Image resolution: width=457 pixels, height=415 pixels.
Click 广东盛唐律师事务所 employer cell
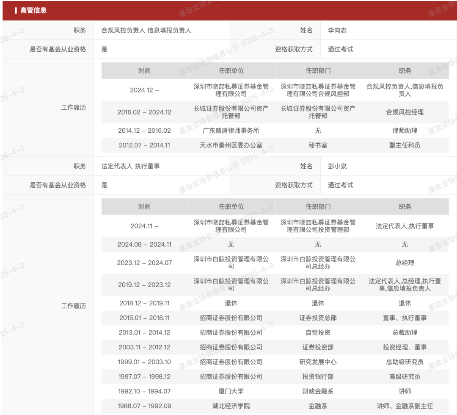231,131
